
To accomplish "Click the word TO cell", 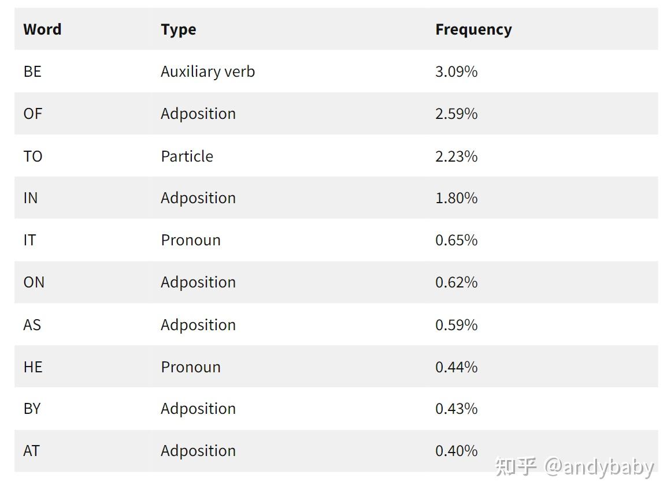I will click(x=33, y=156).
